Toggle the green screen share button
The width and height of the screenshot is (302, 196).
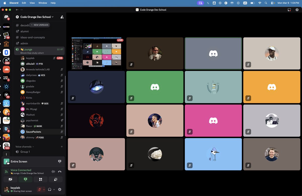click(25, 179)
